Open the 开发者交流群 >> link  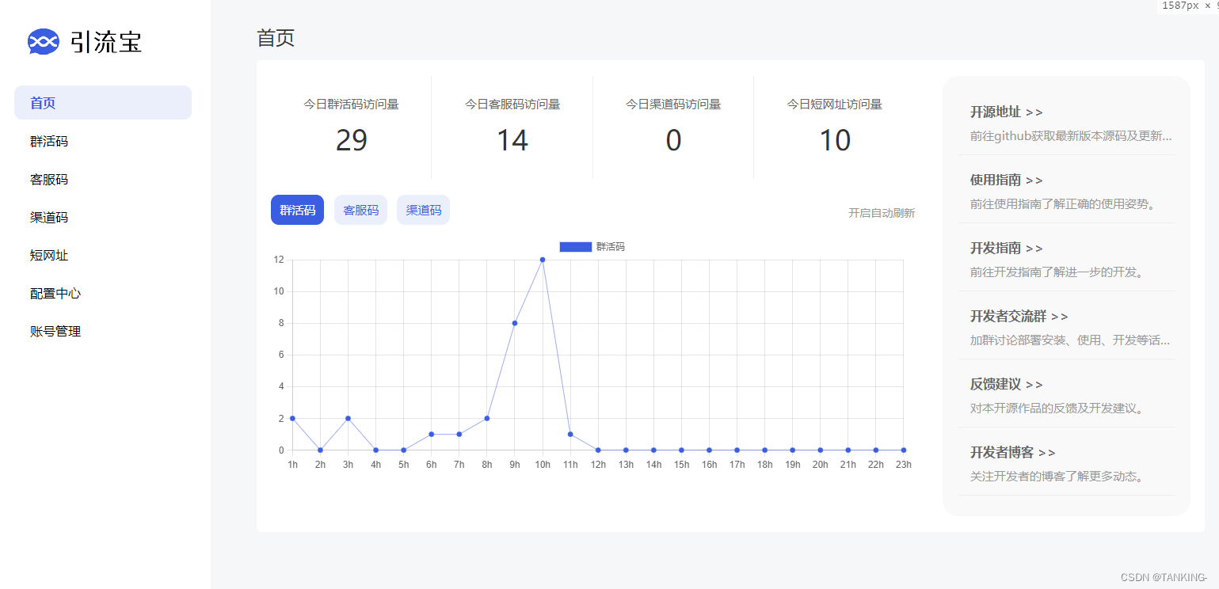1019,316
